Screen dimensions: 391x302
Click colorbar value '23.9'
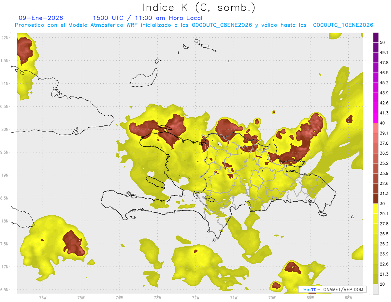384,254
